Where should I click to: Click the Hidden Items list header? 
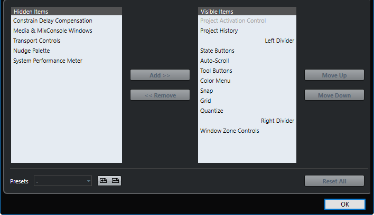point(67,12)
